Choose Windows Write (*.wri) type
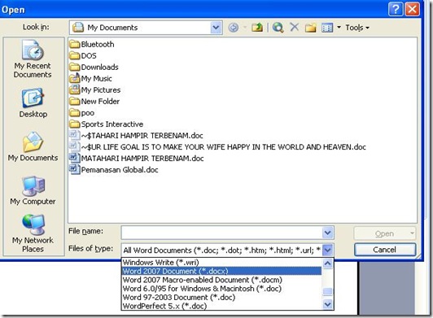The image size is (433, 318). tap(221, 262)
